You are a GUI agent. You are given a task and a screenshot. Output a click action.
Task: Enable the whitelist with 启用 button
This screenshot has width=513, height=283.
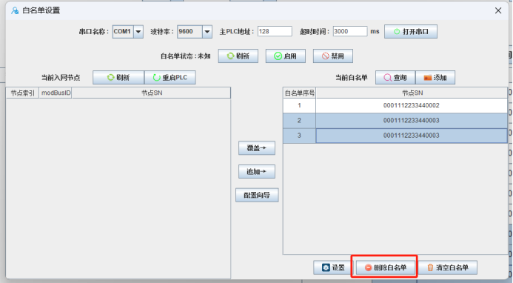coord(286,56)
